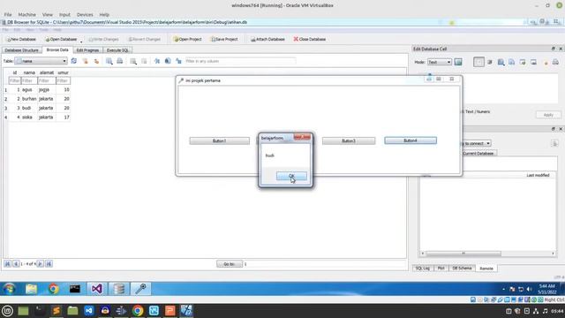Select the umur cell with value 17
The width and height of the screenshot is (565, 318).
click(x=63, y=117)
